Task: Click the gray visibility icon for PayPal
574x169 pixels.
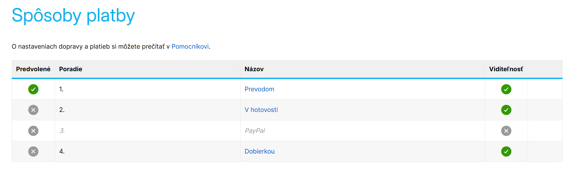Action: [x=506, y=130]
